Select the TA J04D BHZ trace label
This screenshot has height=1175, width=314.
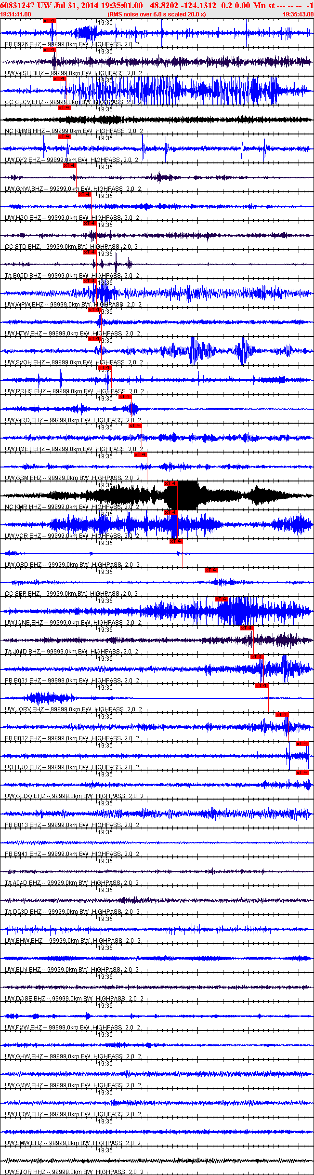pos(72,652)
